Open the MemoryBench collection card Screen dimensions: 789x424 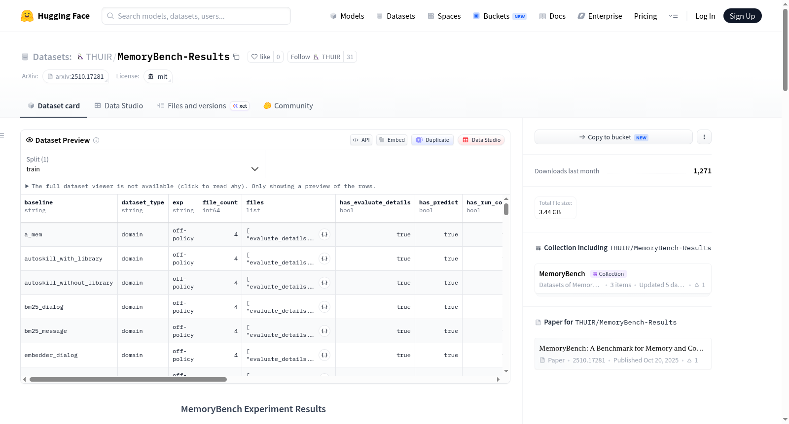click(623, 279)
